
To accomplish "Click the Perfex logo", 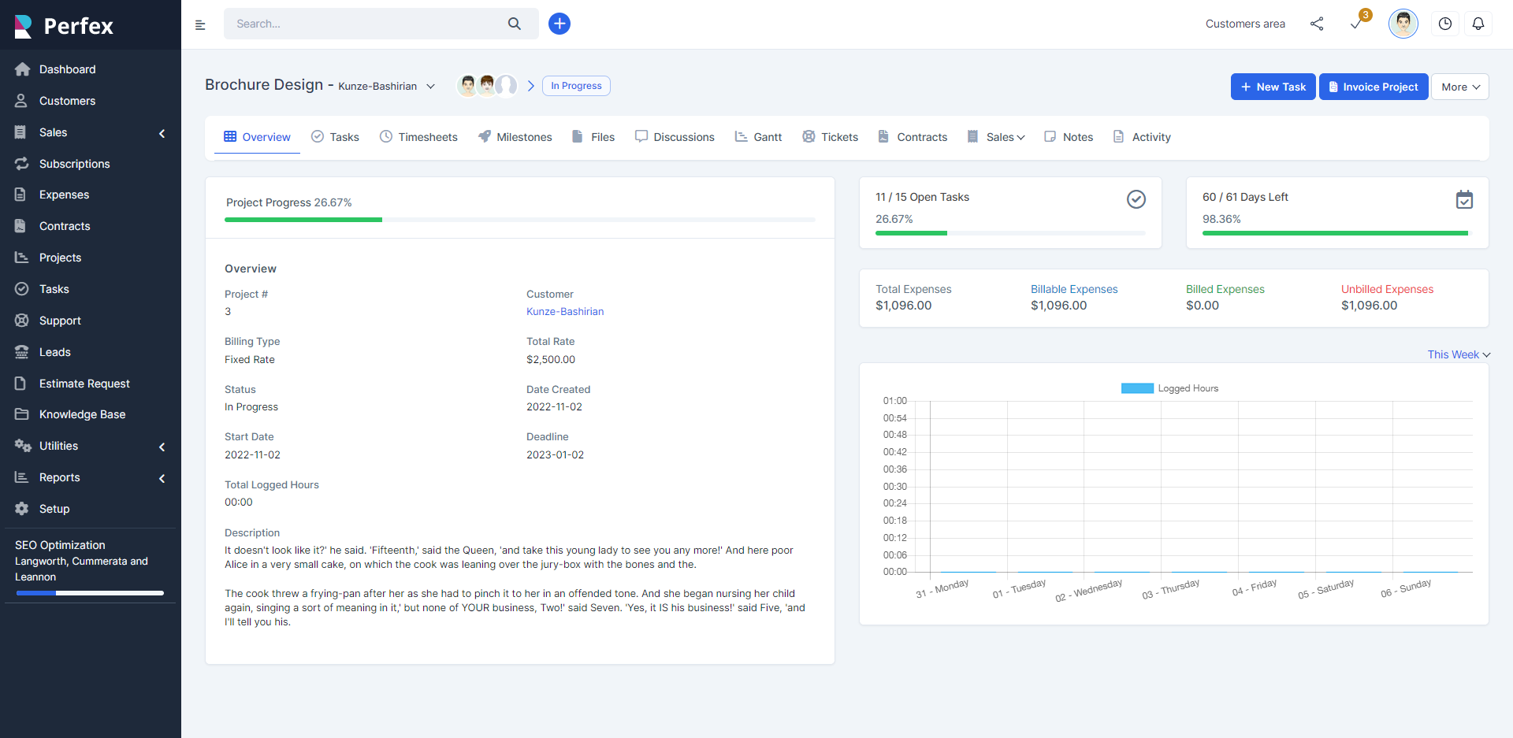I will point(64,26).
